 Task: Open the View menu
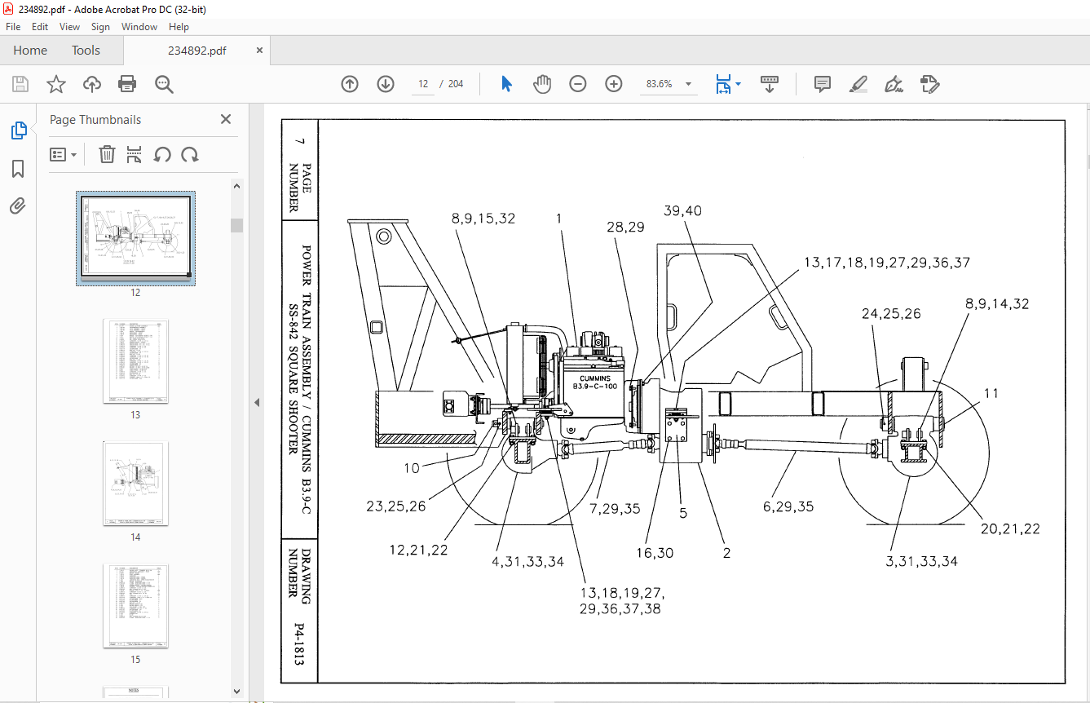point(70,27)
